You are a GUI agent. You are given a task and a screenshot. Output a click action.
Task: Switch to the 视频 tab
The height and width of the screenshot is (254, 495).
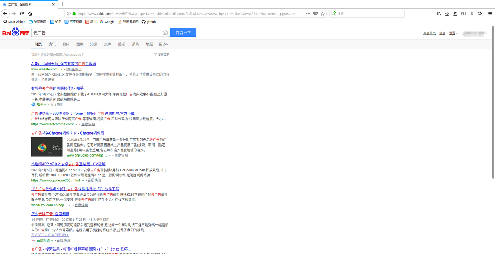tap(66, 44)
